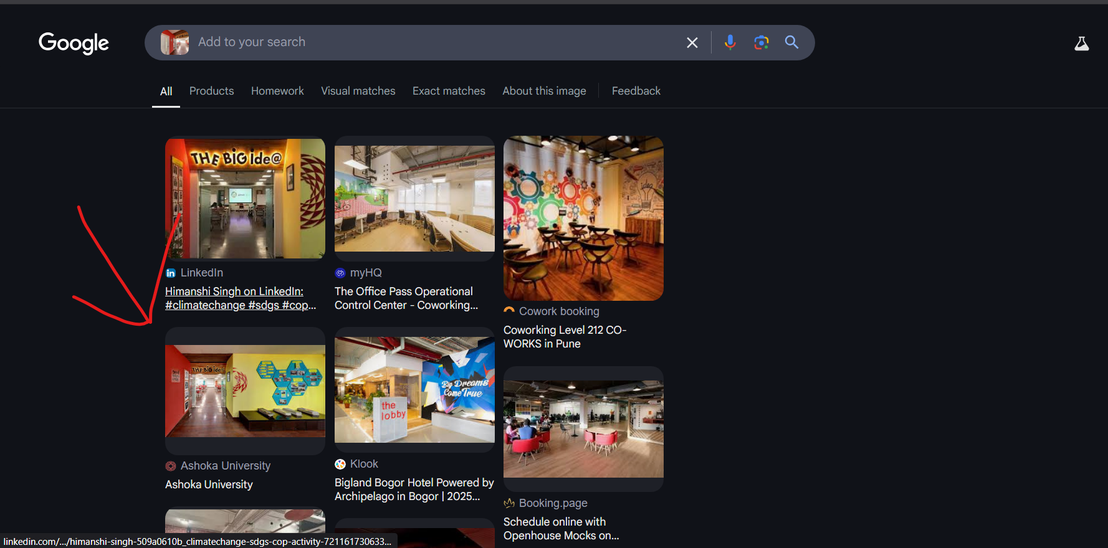Screen dimensions: 1108x548
Task: Open the Ashoka University image thumbnail
Action: coord(245,391)
